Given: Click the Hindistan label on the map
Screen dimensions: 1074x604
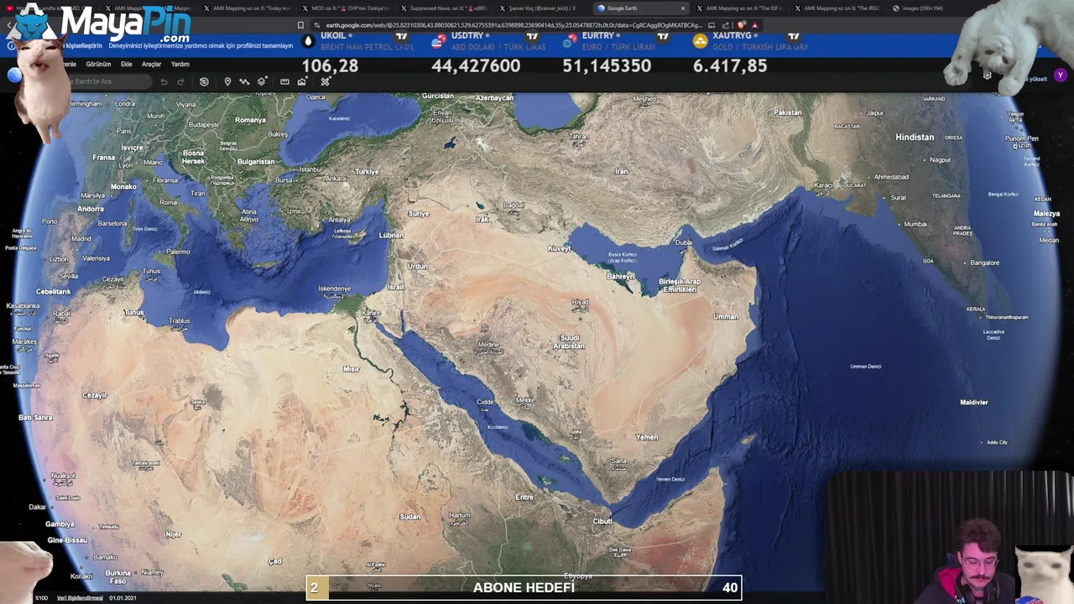Looking at the screenshot, I should tap(915, 137).
